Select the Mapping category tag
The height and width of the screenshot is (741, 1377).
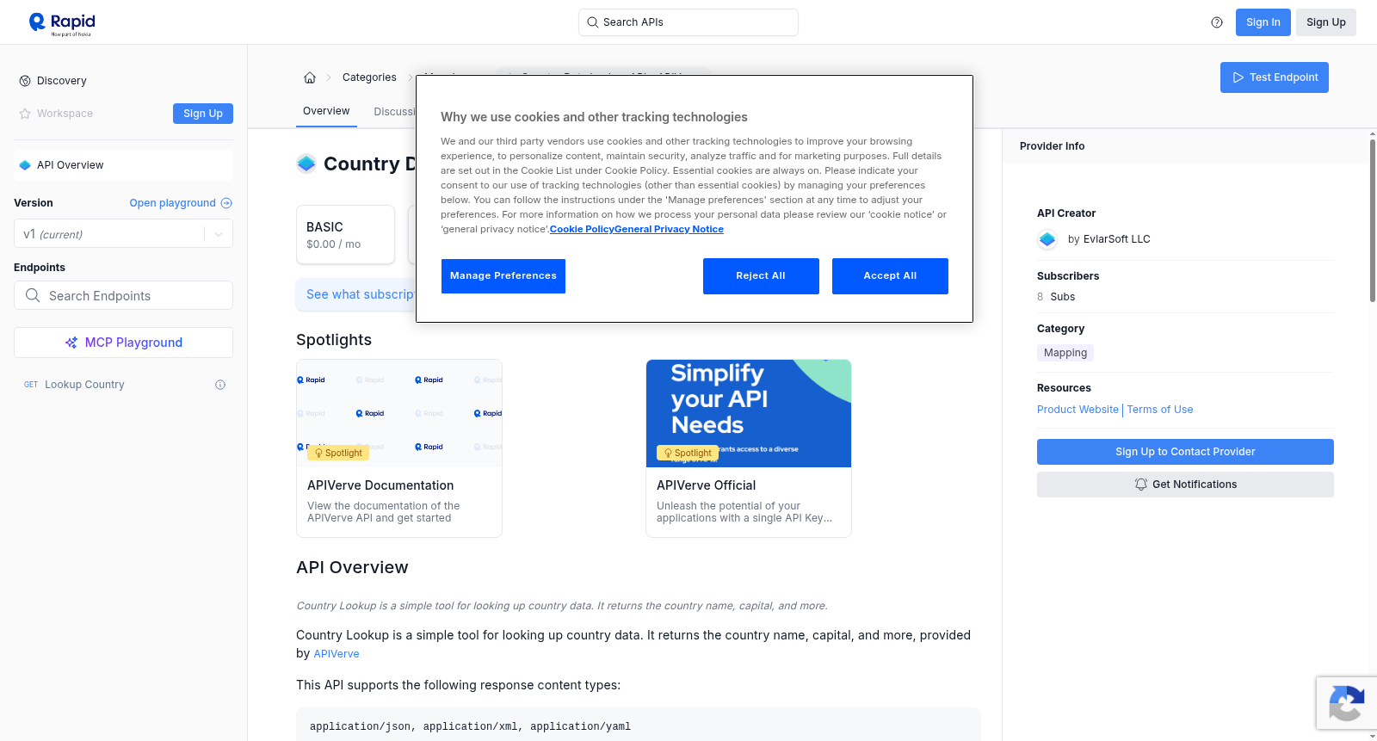pyautogui.click(x=1065, y=353)
